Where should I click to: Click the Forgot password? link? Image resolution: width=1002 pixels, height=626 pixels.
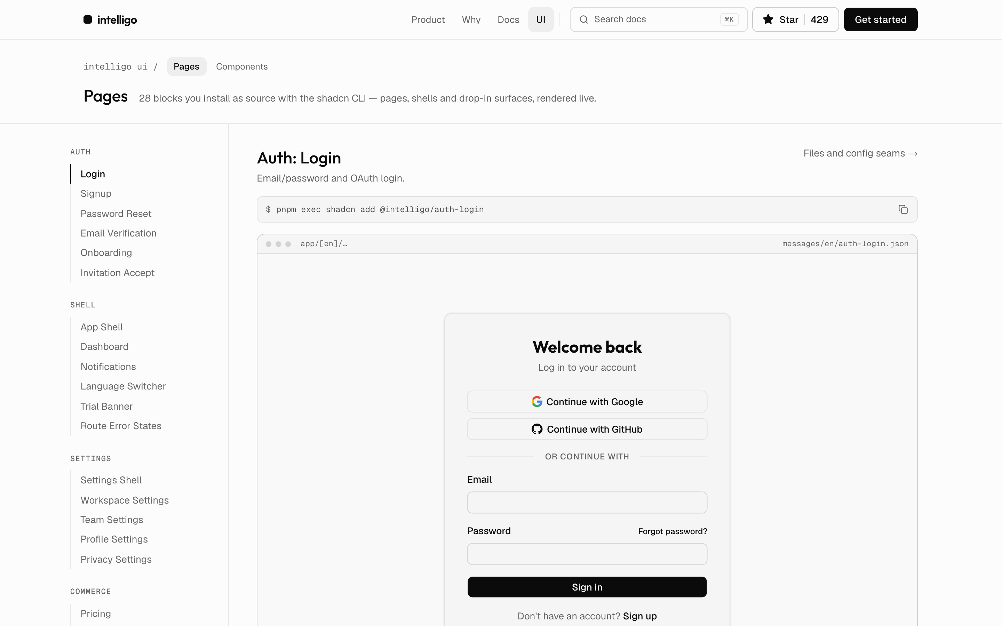pyautogui.click(x=673, y=531)
